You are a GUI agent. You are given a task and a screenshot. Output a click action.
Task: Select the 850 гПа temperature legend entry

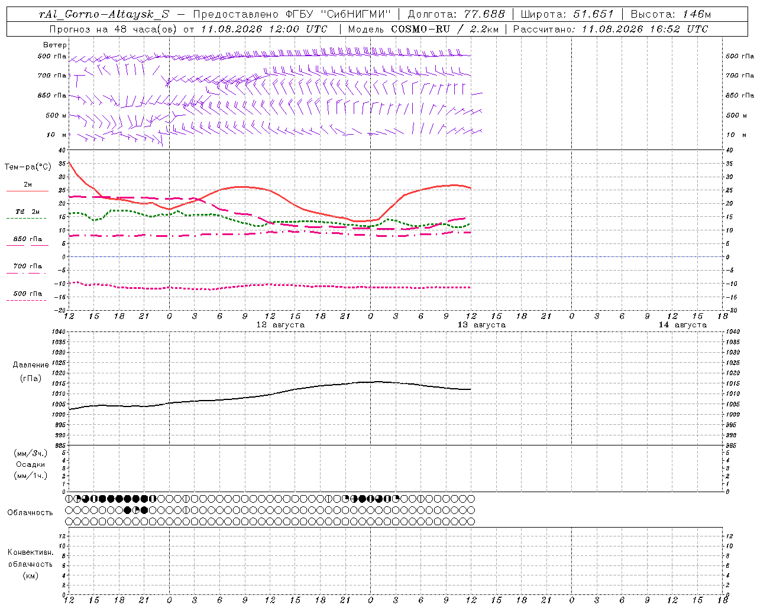tap(27, 242)
